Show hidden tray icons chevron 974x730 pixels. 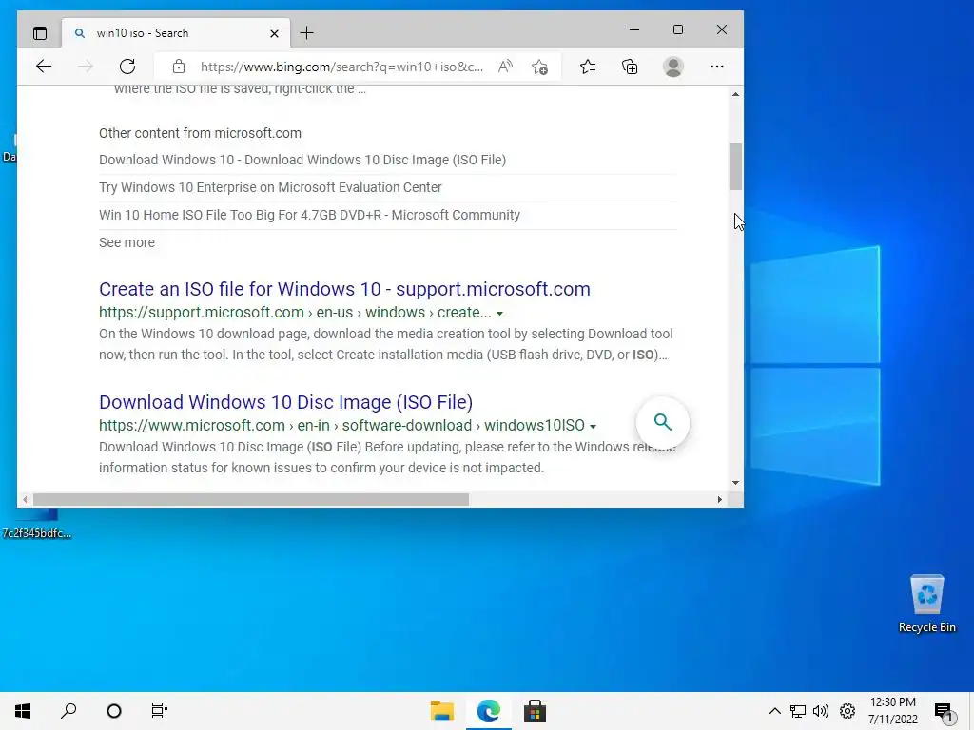(774, 711)
